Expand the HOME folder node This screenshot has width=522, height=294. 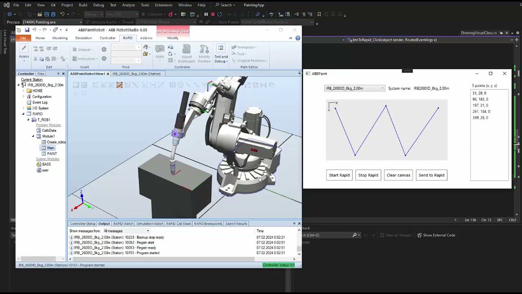point(24,91)
